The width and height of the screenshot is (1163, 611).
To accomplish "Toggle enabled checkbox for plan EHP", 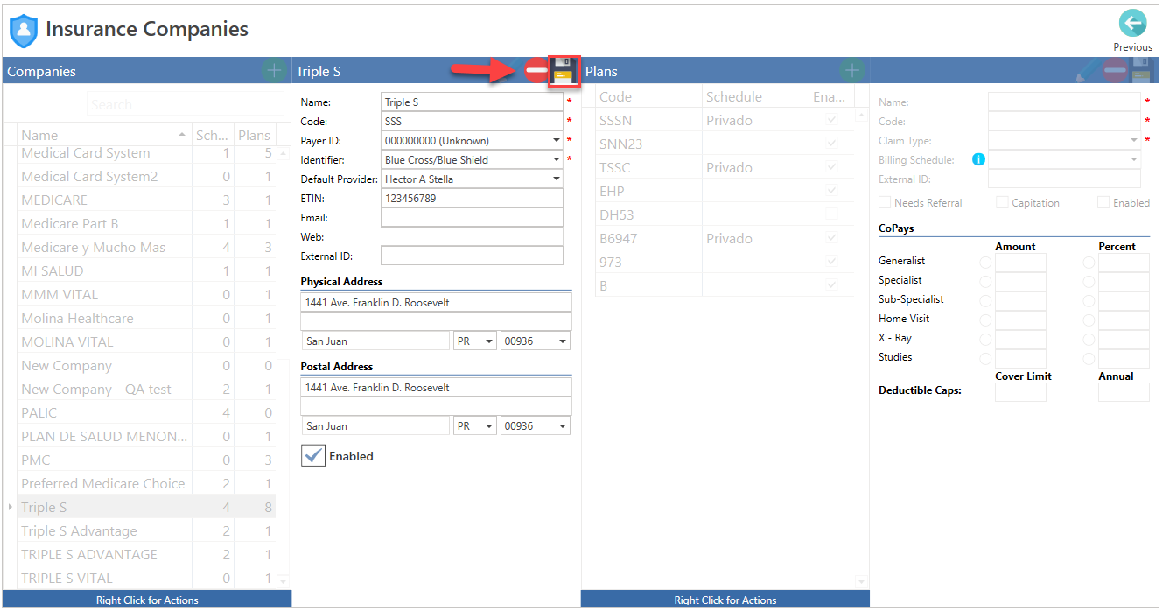I will pyautogui.click(x=831, y=191).
